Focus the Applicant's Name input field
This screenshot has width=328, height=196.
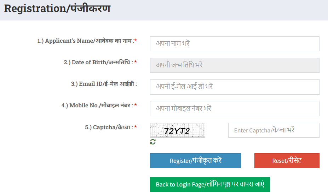(x=235, y=44)
